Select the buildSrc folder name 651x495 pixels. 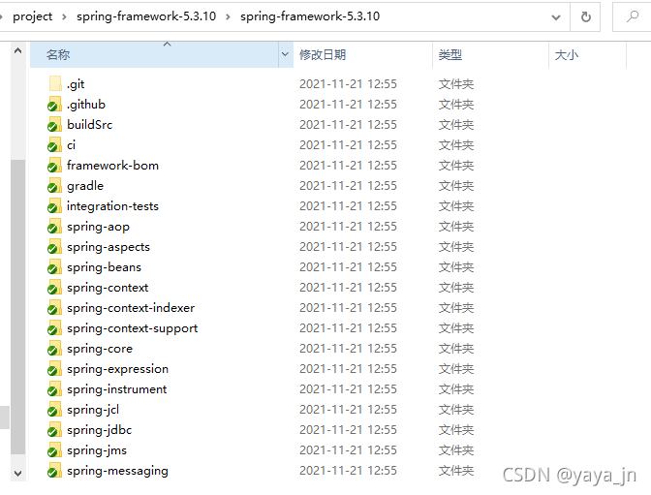point(90,125)
